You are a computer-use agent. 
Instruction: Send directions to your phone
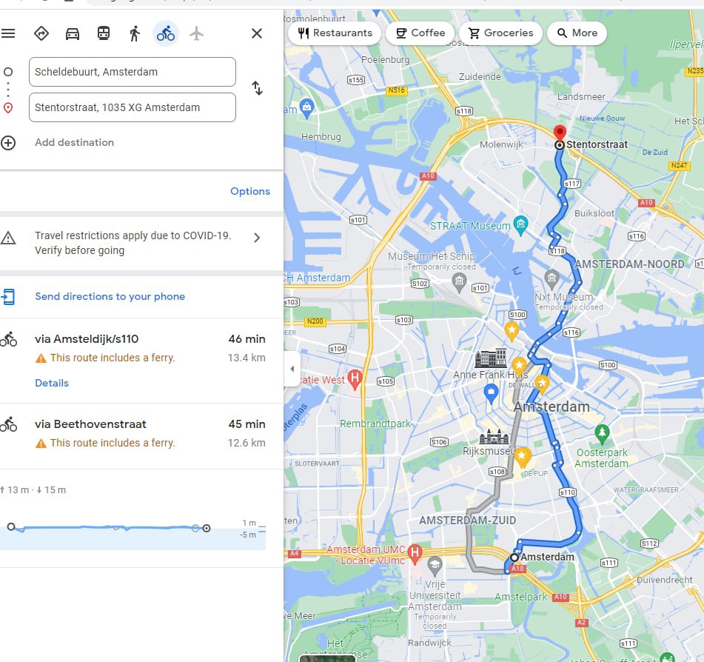click(110, 296)
